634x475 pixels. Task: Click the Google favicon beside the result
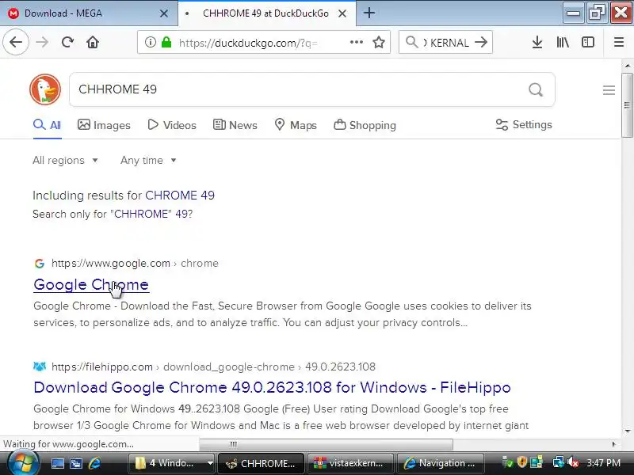pyautogui.click(x=39, y=264)
